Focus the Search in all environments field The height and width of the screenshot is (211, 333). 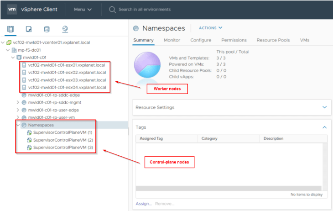(145, 9)
